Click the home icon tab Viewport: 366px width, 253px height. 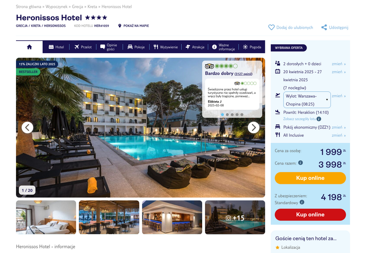click(29, 47)
